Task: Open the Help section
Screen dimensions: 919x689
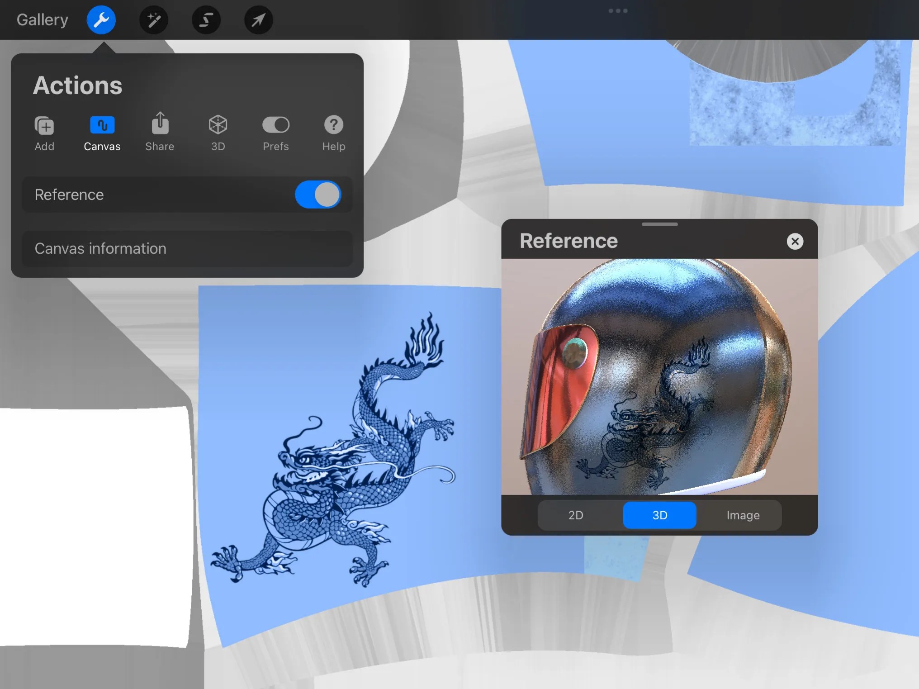Action: coord(333,133)
